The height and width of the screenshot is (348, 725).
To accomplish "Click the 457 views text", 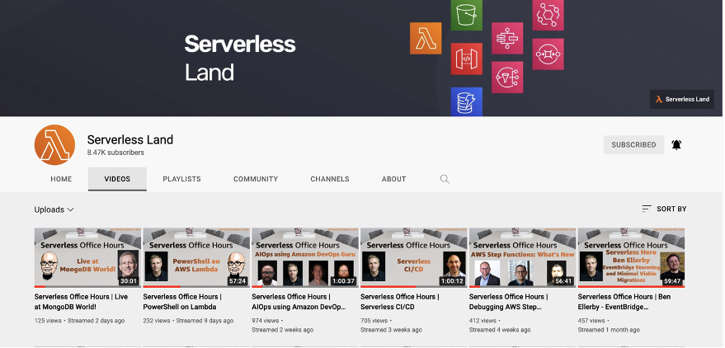I will click(591, 321).
